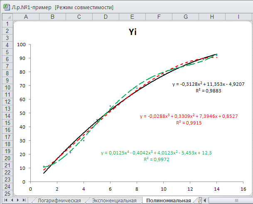Select the R² = 0,9915 text

[x=189, y=123]
